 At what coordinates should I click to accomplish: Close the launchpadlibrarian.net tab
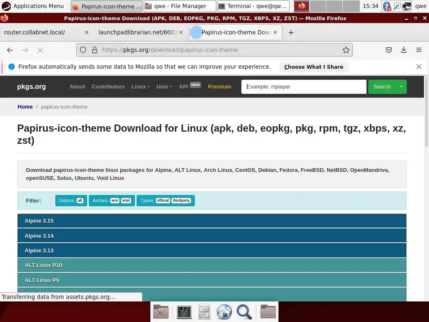[181, 32]
